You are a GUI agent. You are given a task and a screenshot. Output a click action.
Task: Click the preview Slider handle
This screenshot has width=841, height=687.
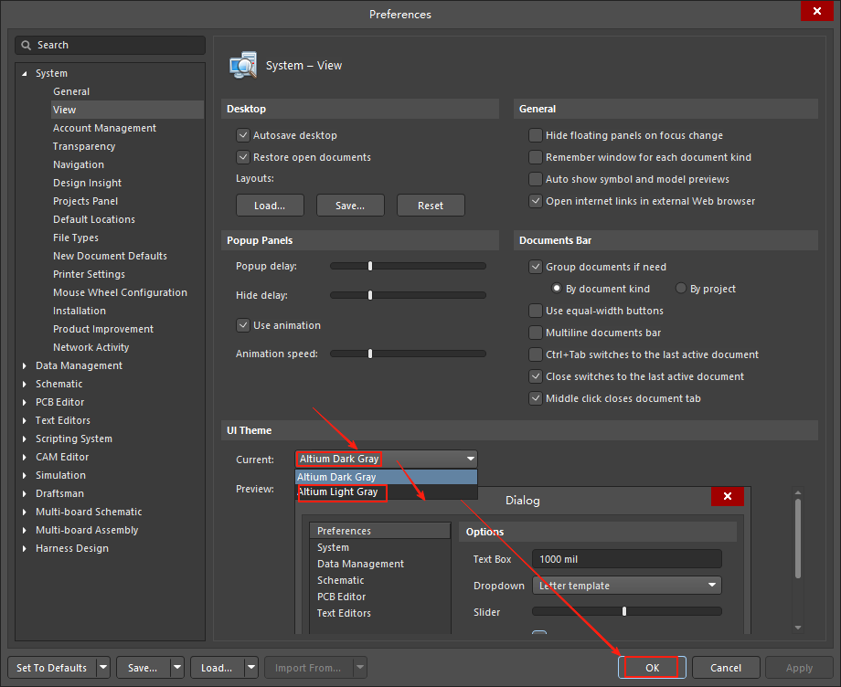click(624, 611)
